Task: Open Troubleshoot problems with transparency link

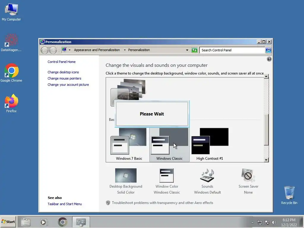Action: [162, 203]
